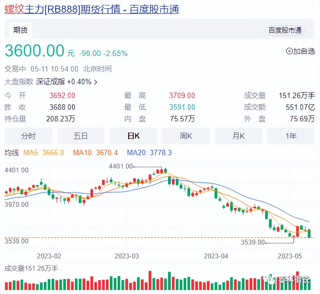The width and height of the screenshot is (320, 294).
Task: Click the 3539.00 low price marker
Action: (253, 242)
